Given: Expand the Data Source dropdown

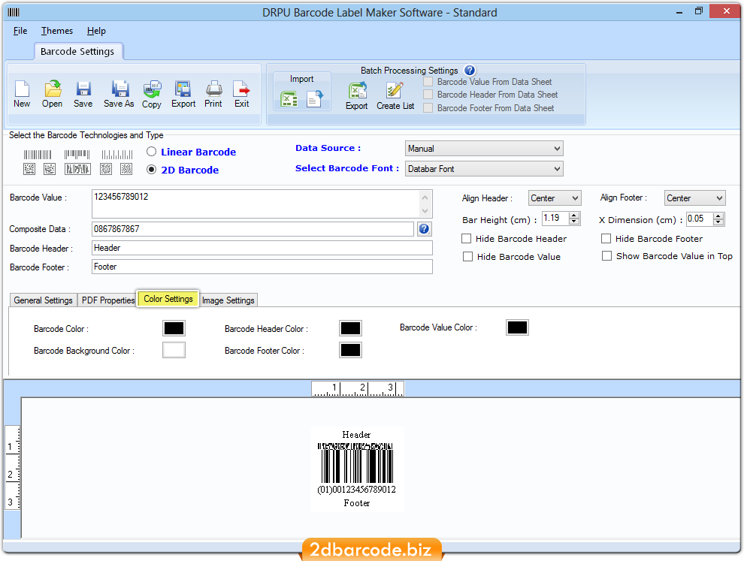Looking at the screenshot, I should pyautogui.click(x=484, y=149).
